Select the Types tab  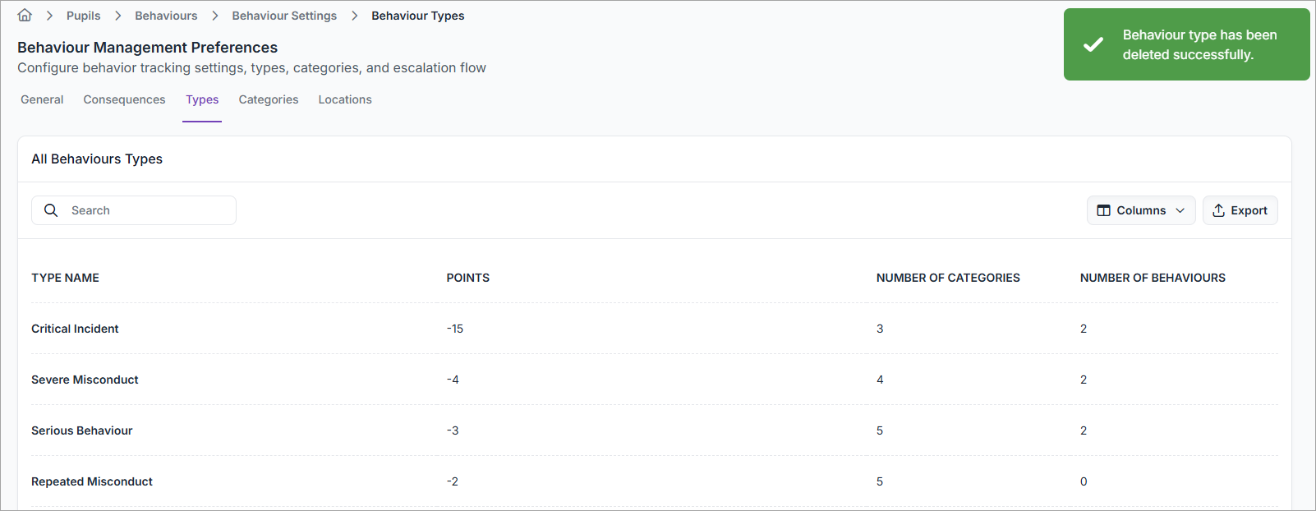(202, 99)
